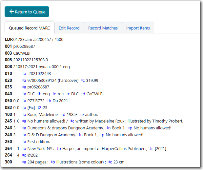Viewport: 203px width, 170px height.
Task: Click the 035 subfield value pr06288687
Action: click(x=38, y=87)
